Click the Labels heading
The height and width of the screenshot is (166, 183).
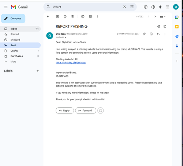[x=8, y=71]
